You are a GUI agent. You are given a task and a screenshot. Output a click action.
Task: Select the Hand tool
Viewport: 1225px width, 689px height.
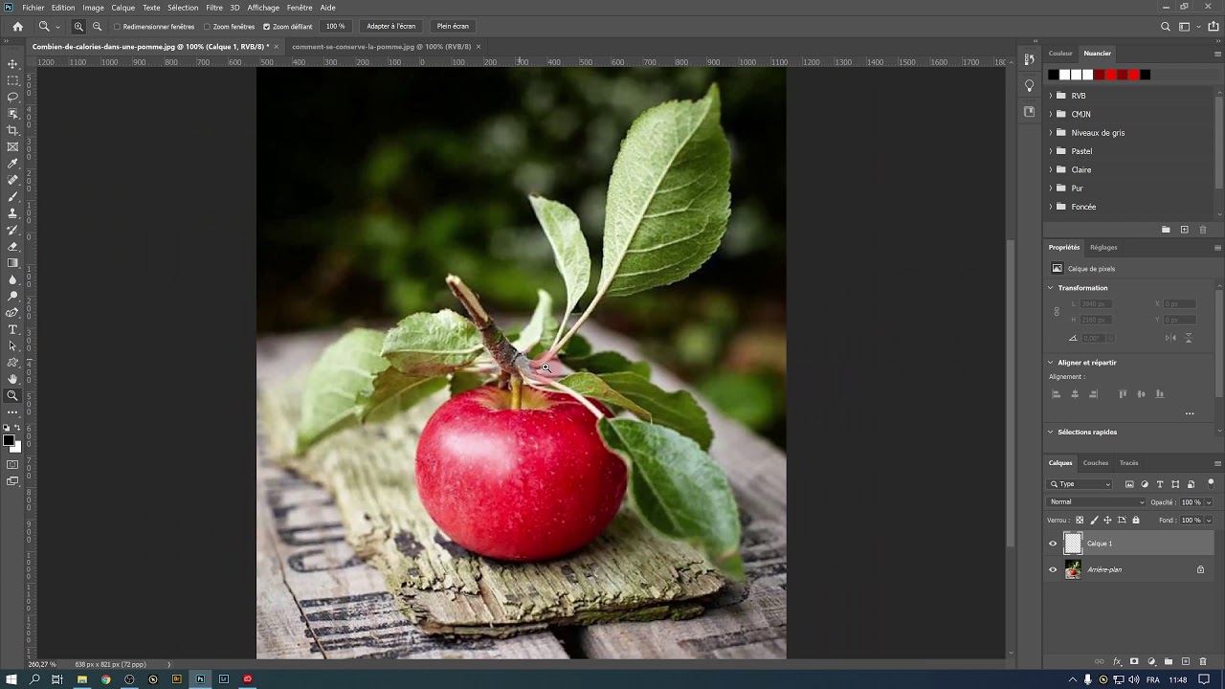point(12,379)
